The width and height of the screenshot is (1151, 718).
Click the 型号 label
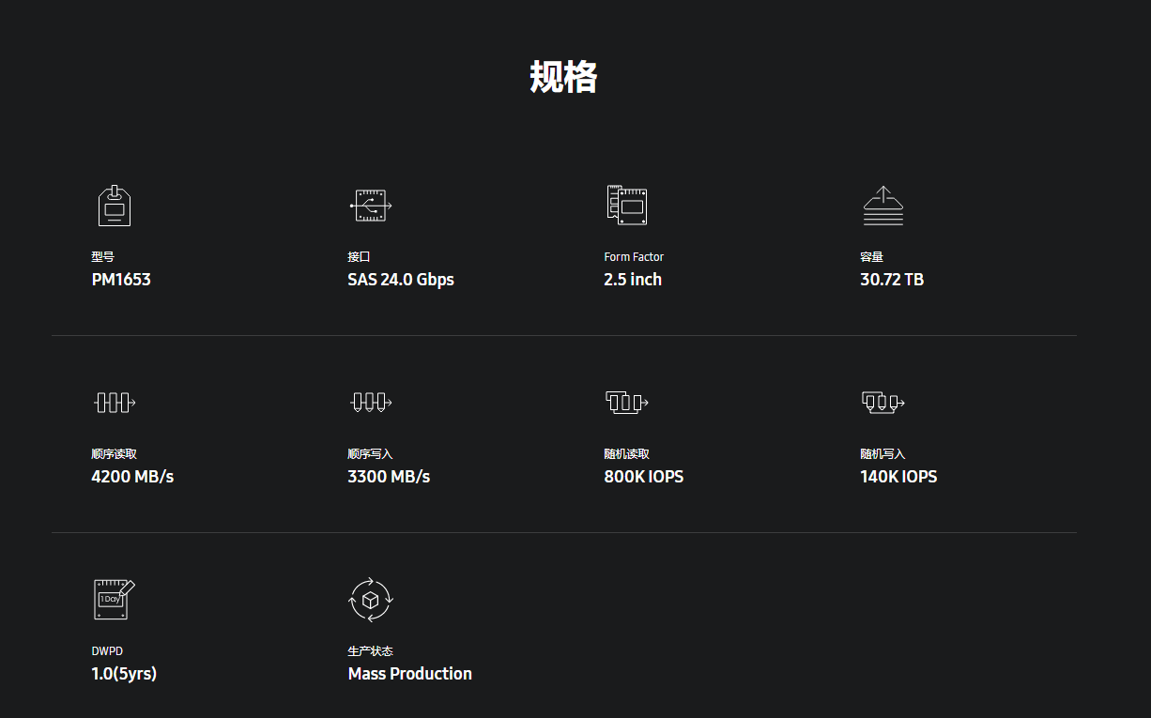click(102, 256)
